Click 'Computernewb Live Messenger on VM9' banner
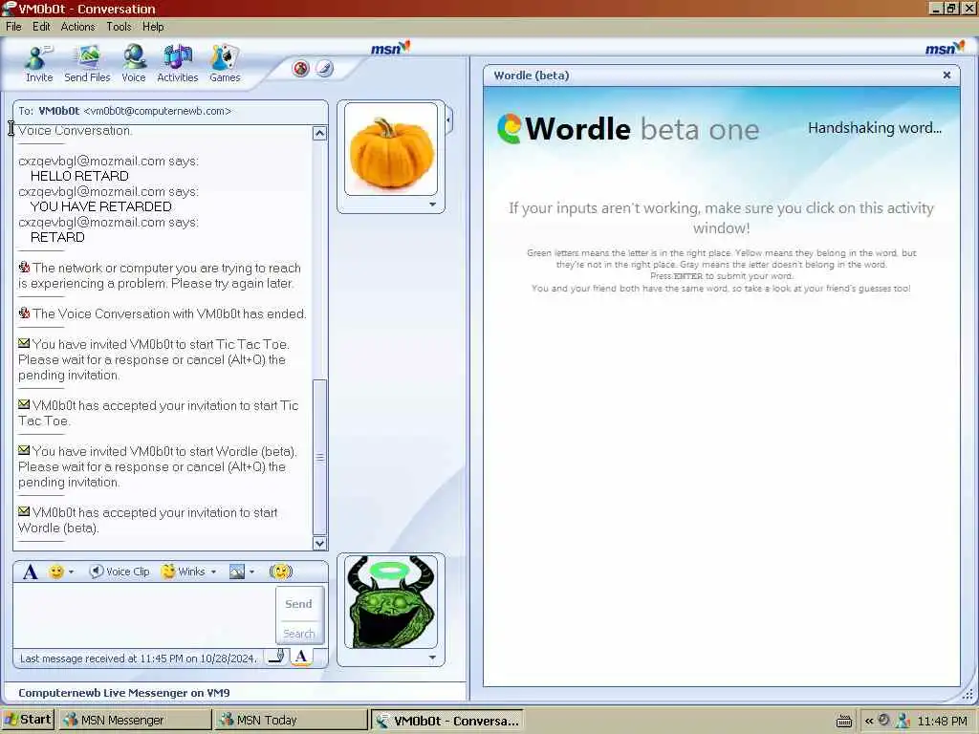Screen dimensions: 979x734 pos(124,693)
